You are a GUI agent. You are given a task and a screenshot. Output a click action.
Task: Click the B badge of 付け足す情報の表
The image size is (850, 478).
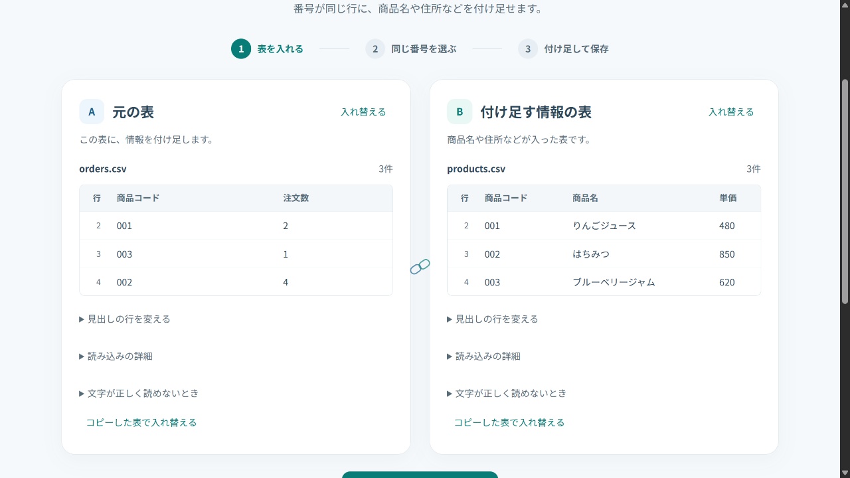pyautogui.click(x=460, y=112)
